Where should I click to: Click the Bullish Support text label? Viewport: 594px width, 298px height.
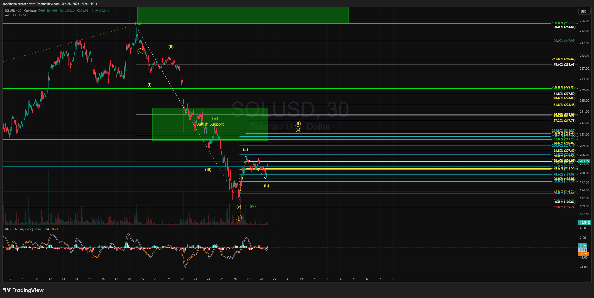210,124
